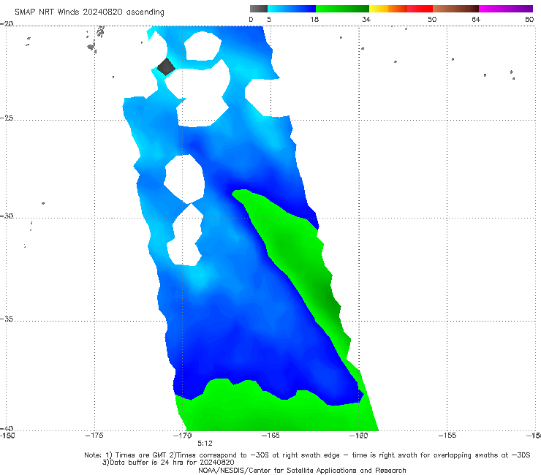Click the longitude label '-170'
Image resolution: width=541 pixels, height=475 pixels.
click(x=183, y=436)
